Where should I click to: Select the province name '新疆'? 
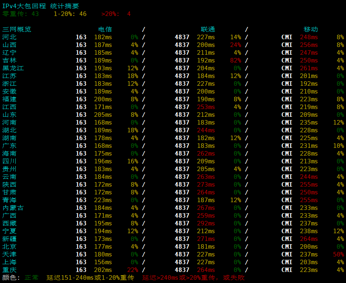click(9, 238)
